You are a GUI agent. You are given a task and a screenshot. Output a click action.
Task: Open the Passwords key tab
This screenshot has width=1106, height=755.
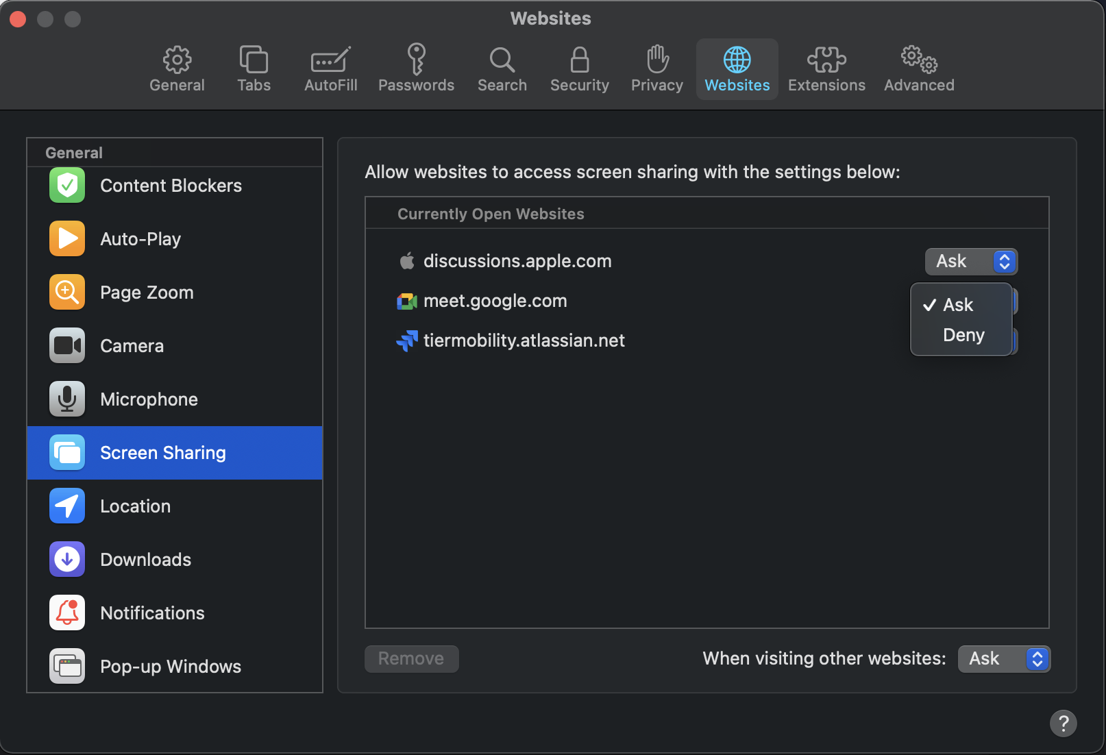(x=416, y=69)
